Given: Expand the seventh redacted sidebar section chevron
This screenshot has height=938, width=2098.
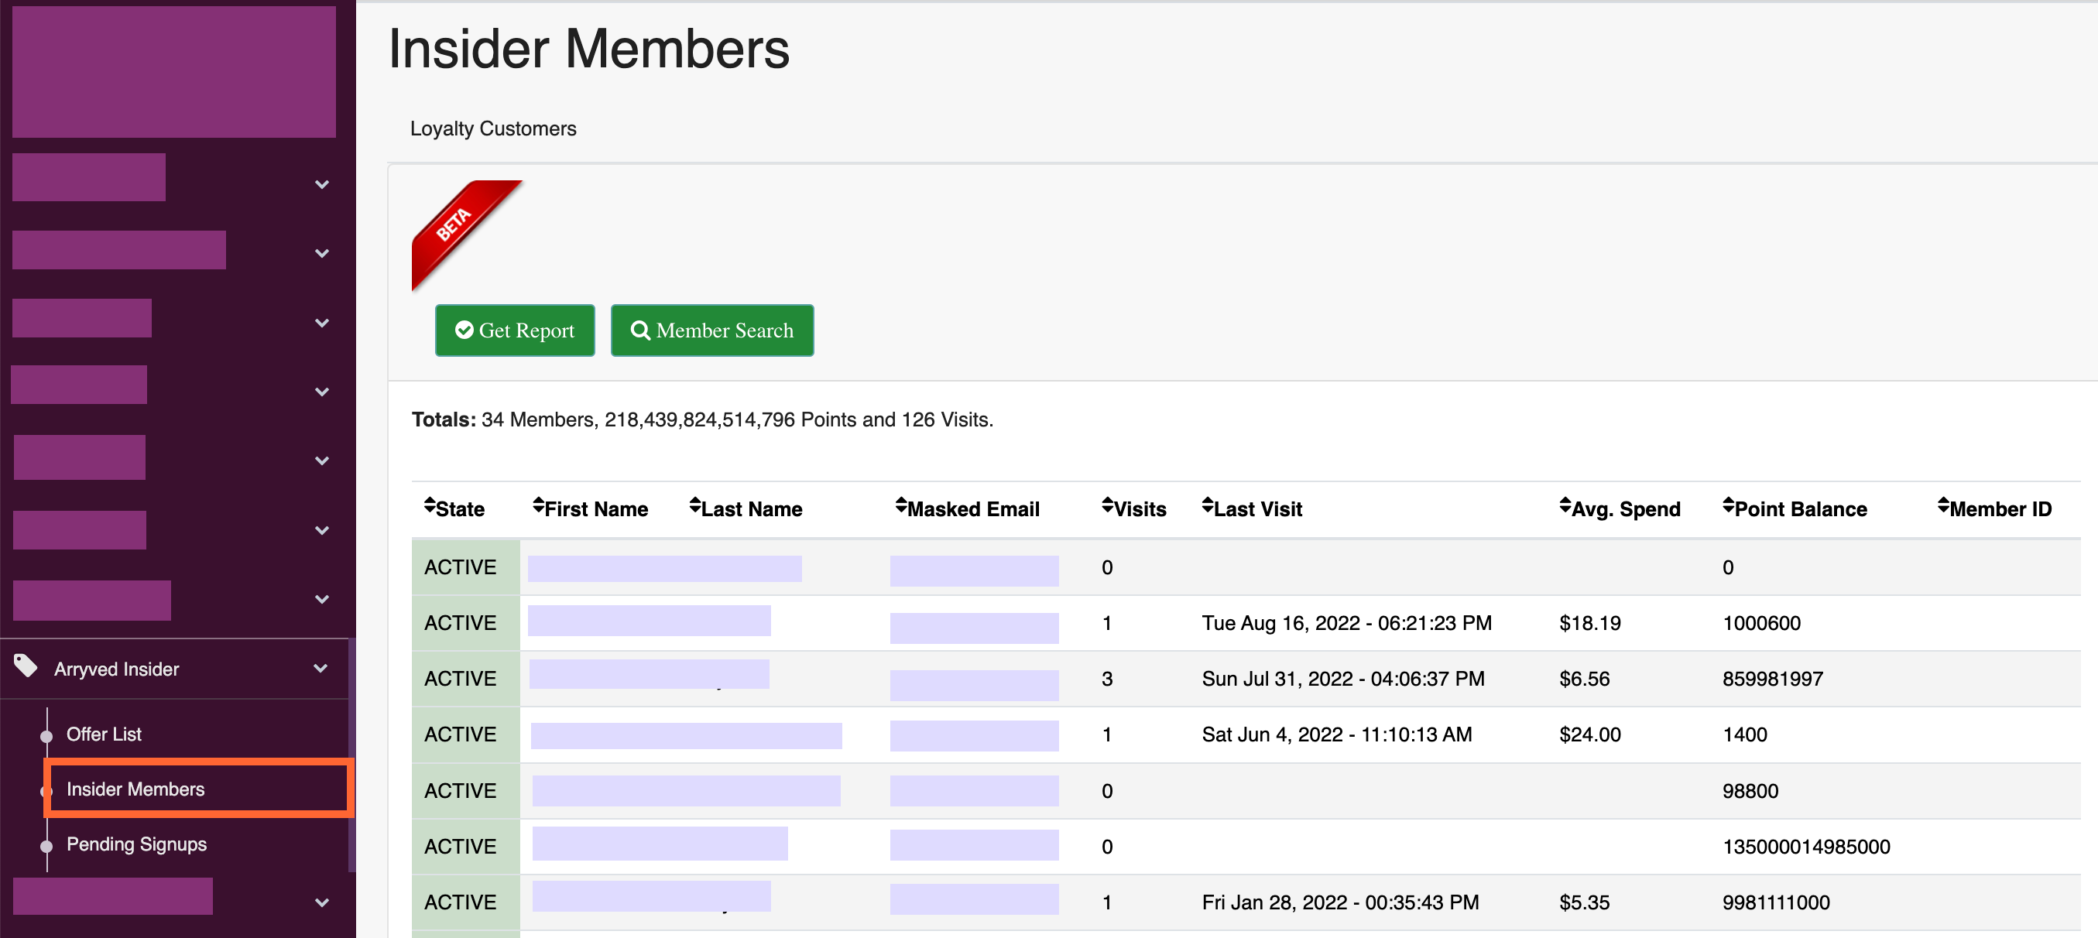Looking at the screenshot, I should click(322, 599).
